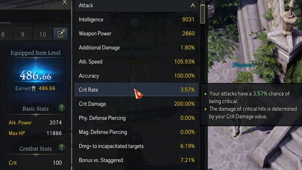Open the Basic Stats help icon
Image resolution: width=302 pixels, height=170 pixels.
pos(62,108)
